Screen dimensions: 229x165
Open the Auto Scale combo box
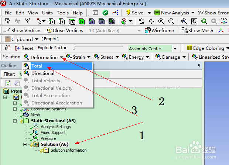[115, 31]
